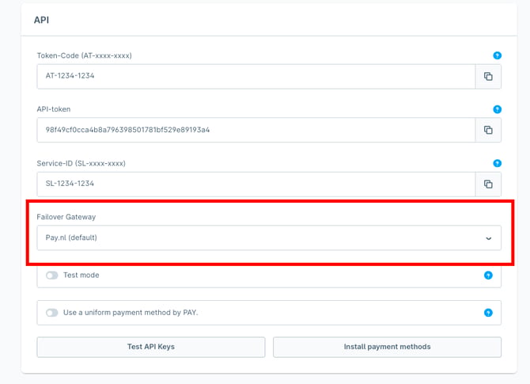Show help tooltip for Test mode
Viewport: 530px width, 384px height.
coord(488,276)
